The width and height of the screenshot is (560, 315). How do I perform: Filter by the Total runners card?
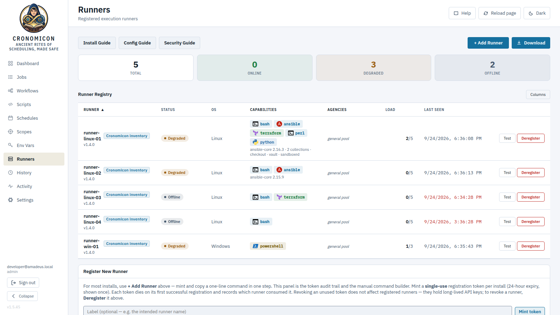point(136,68)
